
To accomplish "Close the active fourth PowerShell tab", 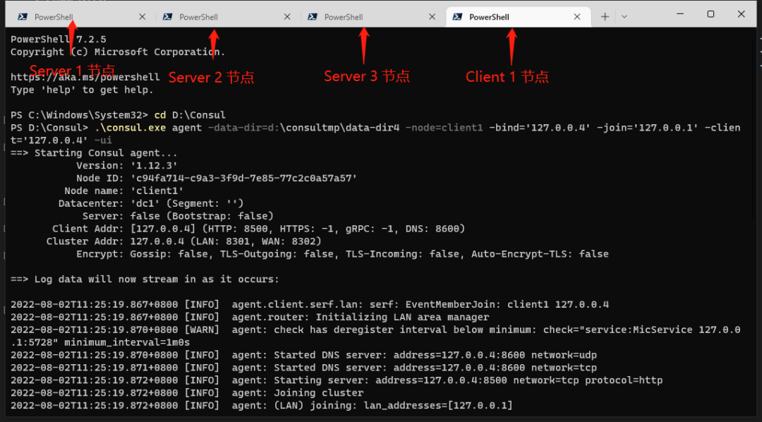I will (577, 16).
